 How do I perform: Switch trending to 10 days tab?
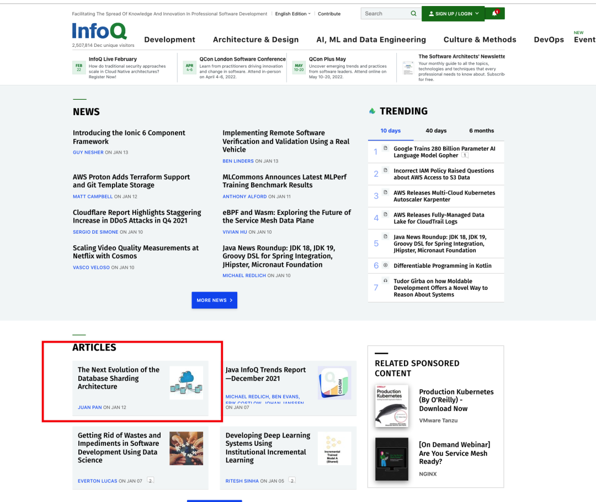coord(390,131)
